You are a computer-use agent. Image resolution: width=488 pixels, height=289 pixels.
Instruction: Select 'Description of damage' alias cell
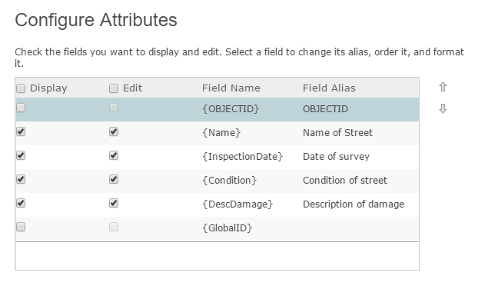click(x=354, y=204)
